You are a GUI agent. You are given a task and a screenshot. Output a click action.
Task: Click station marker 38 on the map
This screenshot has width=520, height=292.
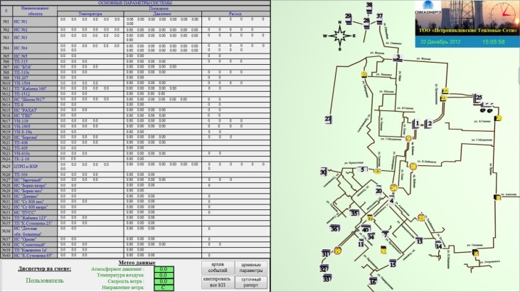(x=370, y=6)
